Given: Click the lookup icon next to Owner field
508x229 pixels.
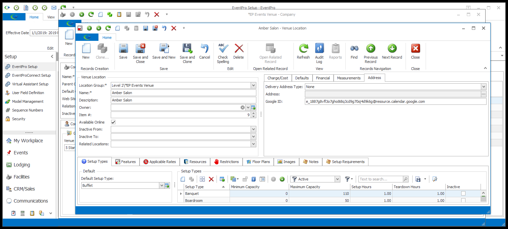Looking at the screenshot, I should [x=253, y=107].
